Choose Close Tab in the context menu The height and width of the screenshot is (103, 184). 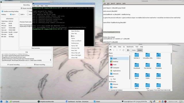coord(76,58)
